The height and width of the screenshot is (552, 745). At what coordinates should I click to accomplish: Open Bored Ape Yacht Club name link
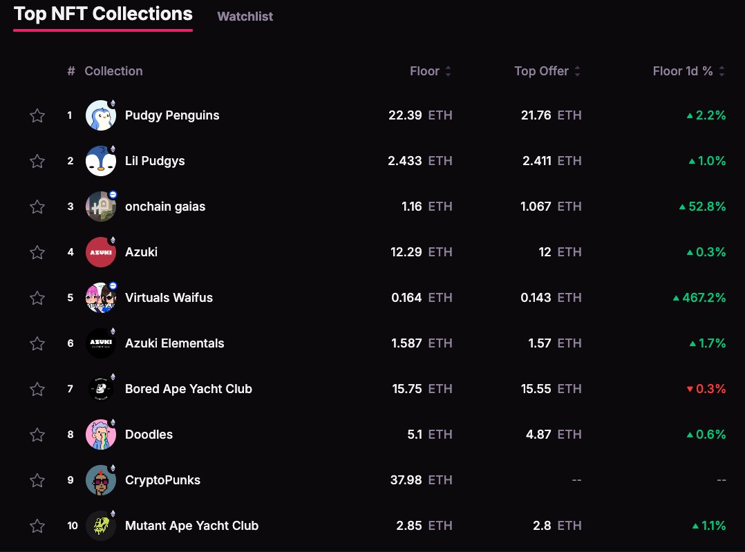188,389
